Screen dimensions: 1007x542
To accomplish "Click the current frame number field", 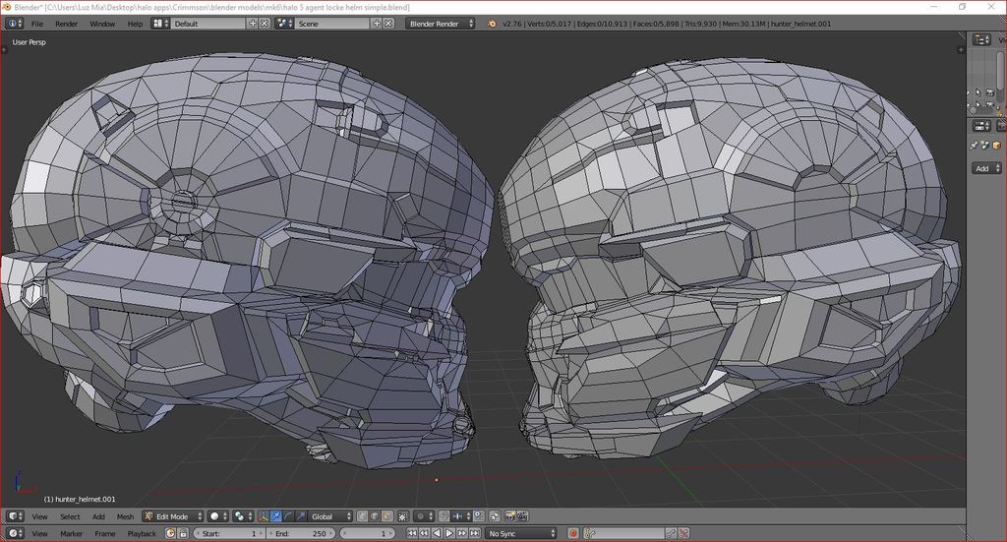I will click(x=368, y=534).
